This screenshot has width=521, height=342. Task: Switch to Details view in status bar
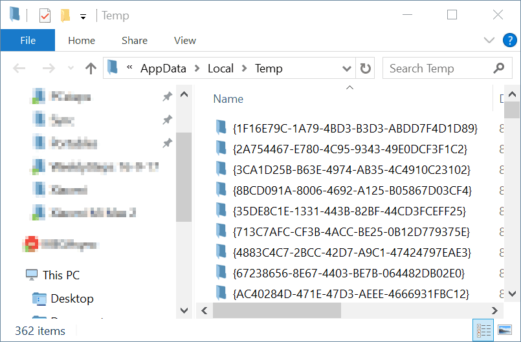pos(483,330)
